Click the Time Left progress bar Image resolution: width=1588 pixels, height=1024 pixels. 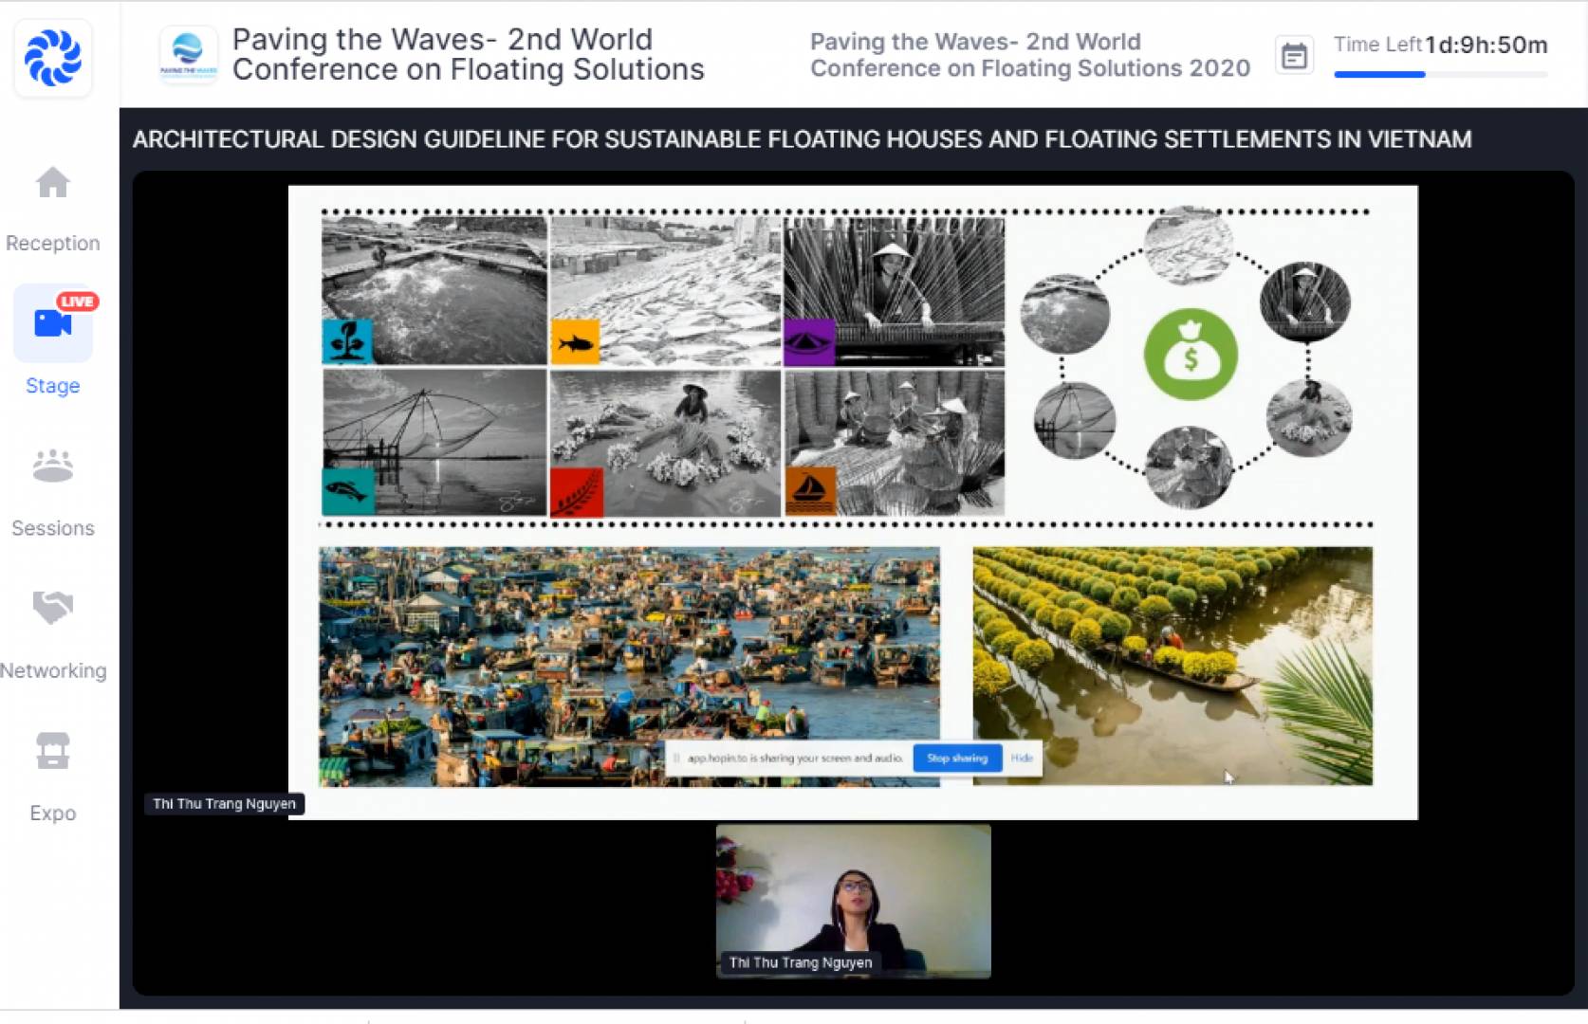tap(1440, 74)
